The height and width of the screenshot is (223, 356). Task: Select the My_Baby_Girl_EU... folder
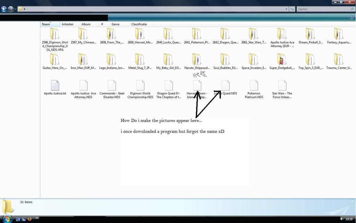click(169, 61)
